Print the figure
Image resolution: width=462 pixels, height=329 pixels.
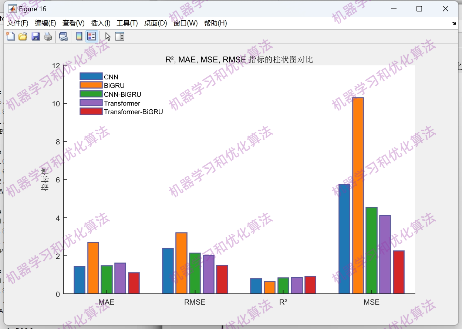coord(48,36)
